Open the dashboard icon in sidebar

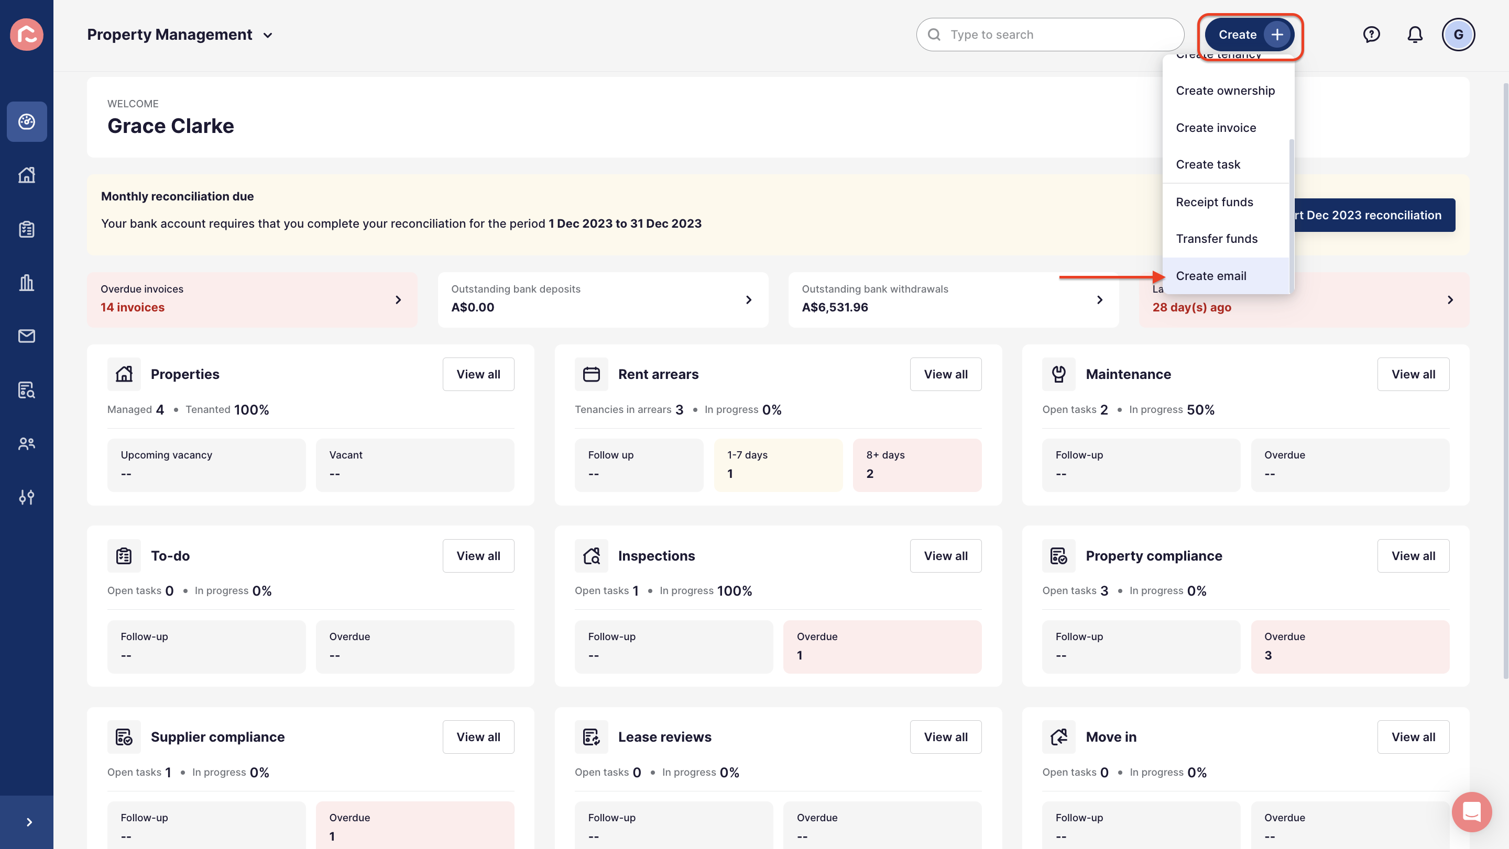pos(26,122)
